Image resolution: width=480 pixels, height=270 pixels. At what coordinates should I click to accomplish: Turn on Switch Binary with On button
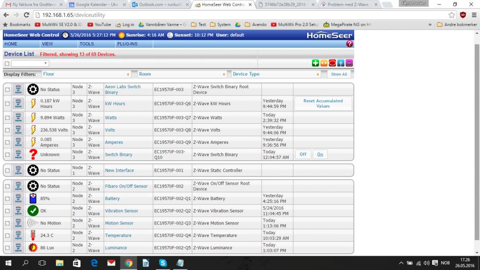pyautogui.click(x=320, y=154)
